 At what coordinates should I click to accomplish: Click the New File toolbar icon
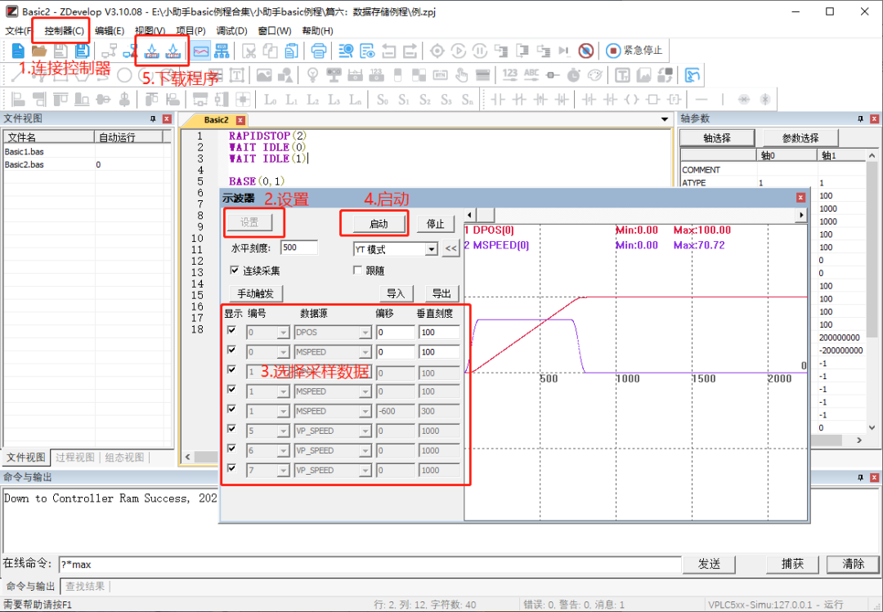pyautogui.click(x=18, y=51)
